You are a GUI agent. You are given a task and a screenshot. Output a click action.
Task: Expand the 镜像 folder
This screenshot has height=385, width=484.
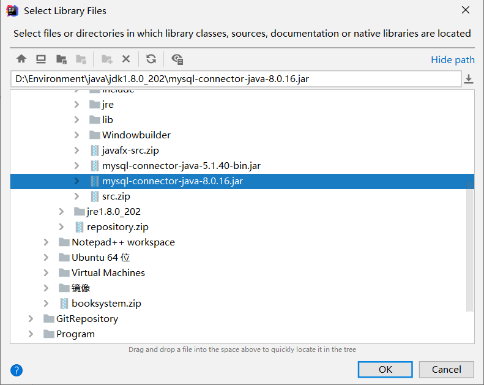pyautogui.click(x=46, y=288)
